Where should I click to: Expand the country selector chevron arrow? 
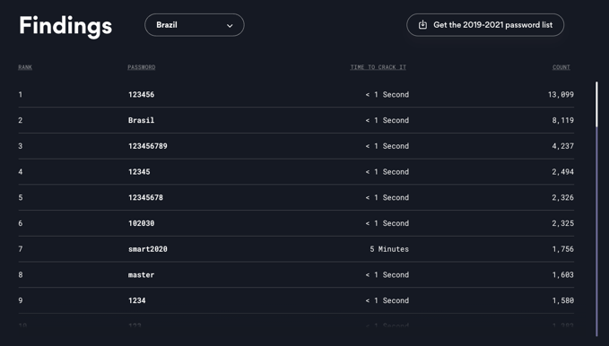tap(230, 26)
